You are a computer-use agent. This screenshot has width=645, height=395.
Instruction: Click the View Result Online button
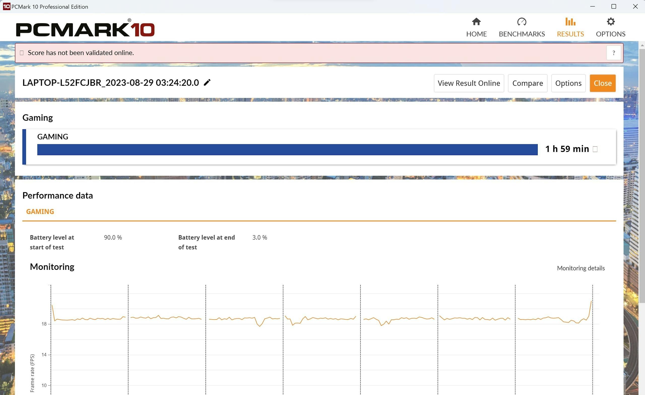point(469,83)
